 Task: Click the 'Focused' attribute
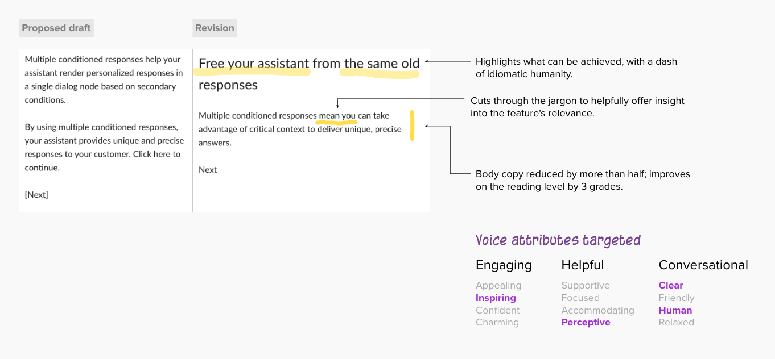coord(580,298)
